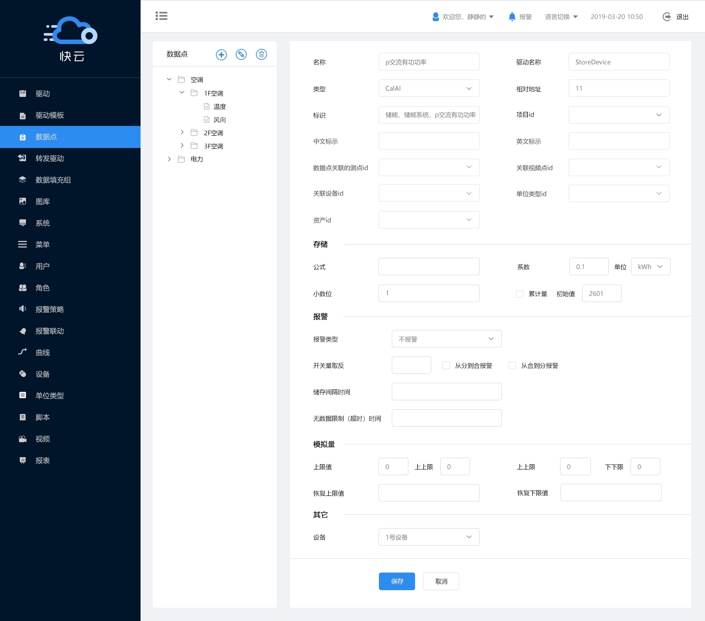Click the 恢复上限值 input field
The height and width of the screenshot is (621, 705).
[429, 493]
